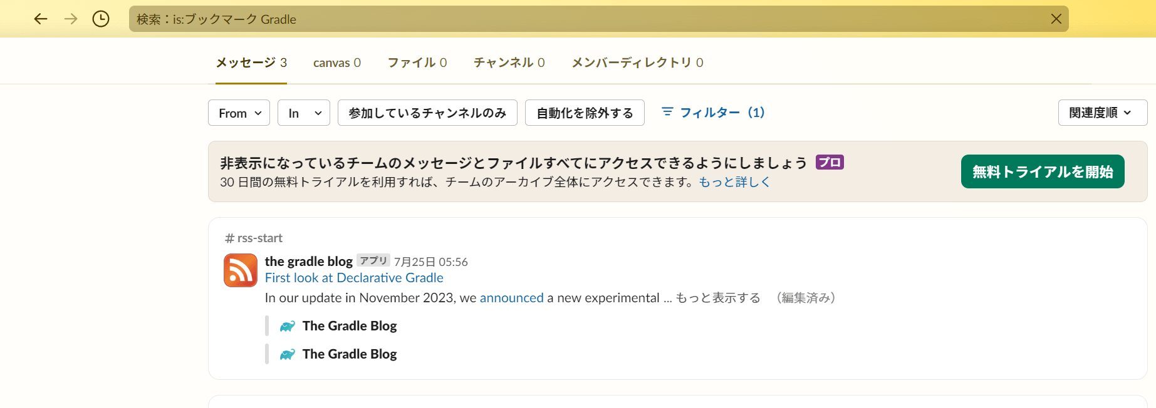Open the 関連度順 sort dropdown
Image resolution: width=1156 pixels, height=408 pixels.
pyautogui.click(x=1102, y=113)
